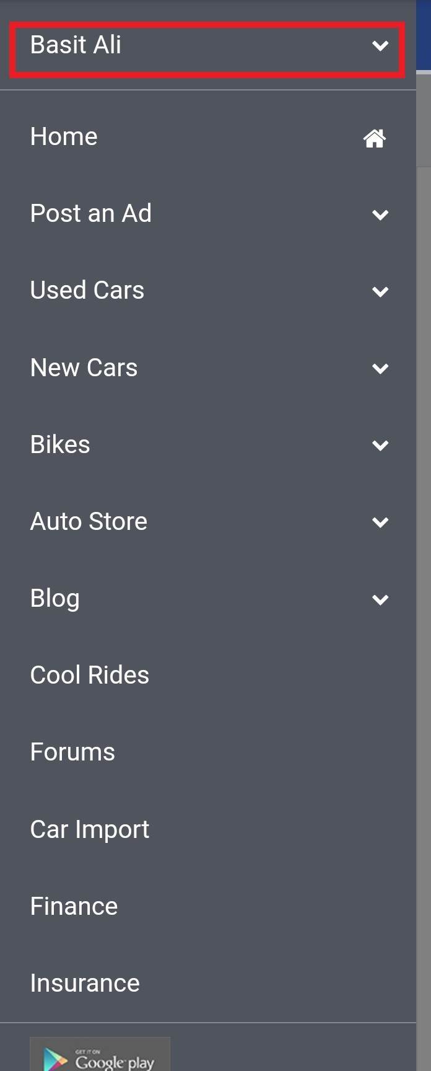
Task: Click the page scrollbar on right edge
Action: click(424, 558)
